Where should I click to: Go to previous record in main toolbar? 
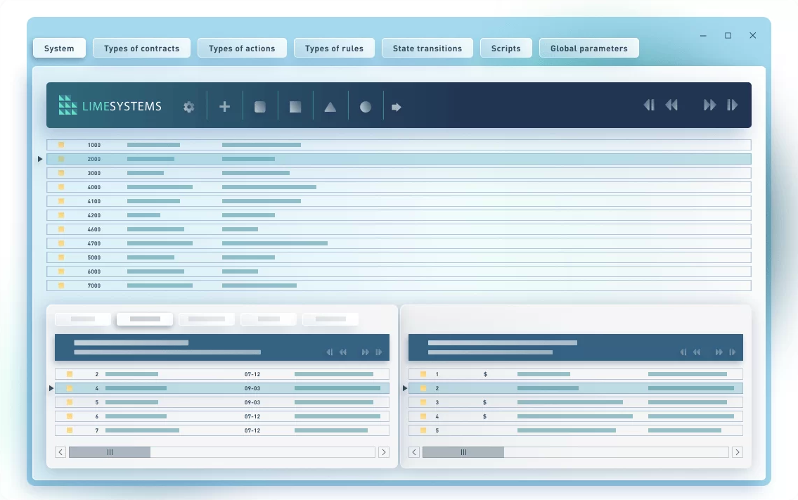pos(671,105)
